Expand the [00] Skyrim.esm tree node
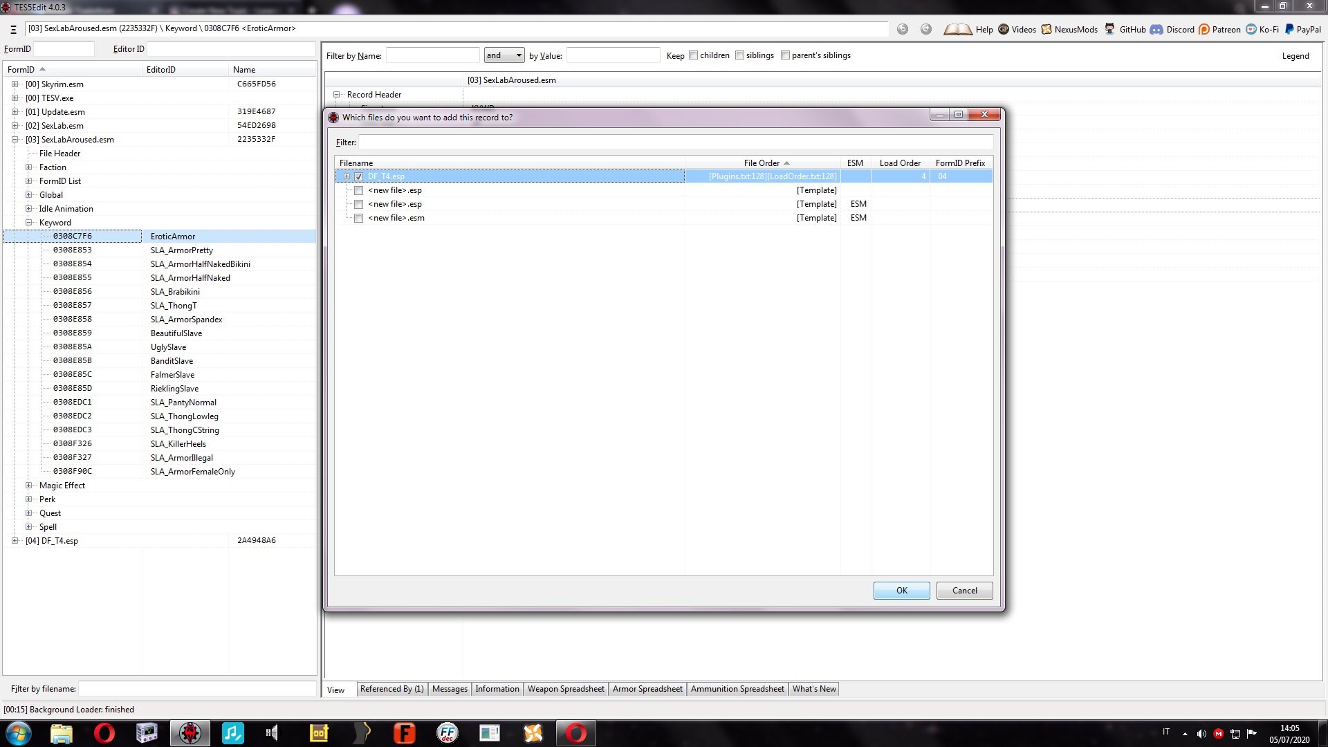This screenshot has width=1328, height=747. (x=15, y=84)
